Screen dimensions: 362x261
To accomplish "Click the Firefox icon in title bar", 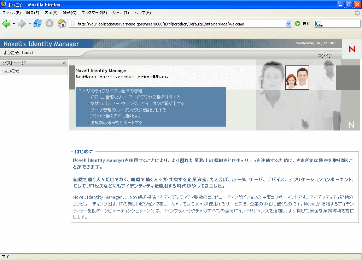I will tap(4, 4).
